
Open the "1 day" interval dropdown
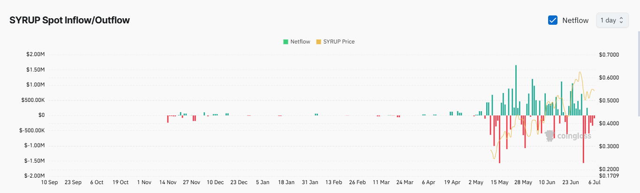612,20
